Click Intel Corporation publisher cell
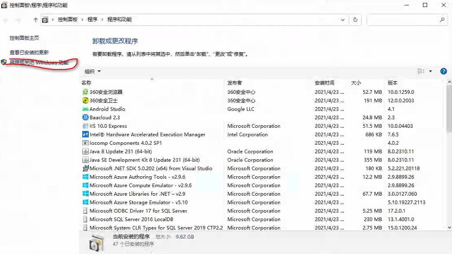 click(x=247, y=134)
